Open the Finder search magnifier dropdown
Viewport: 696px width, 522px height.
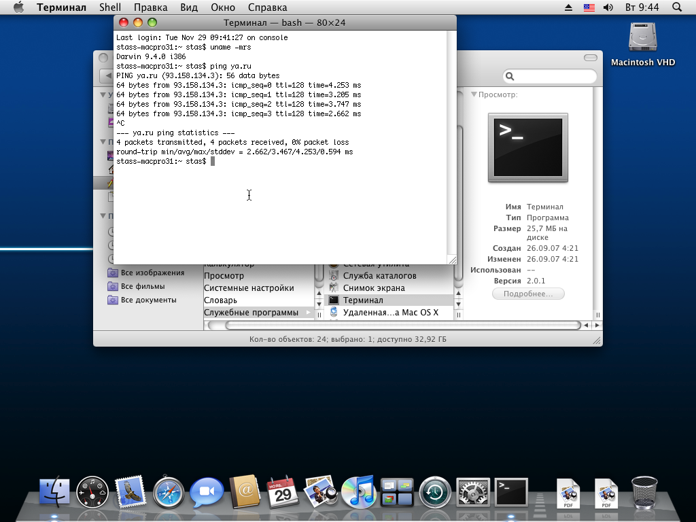click(511, 77)
